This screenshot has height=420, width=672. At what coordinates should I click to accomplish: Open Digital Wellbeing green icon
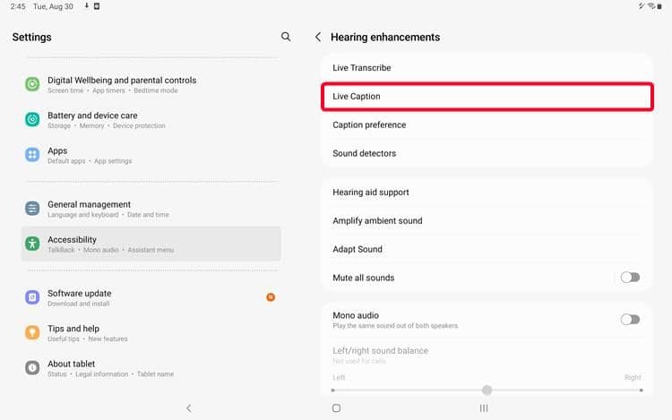click(32, 84)
